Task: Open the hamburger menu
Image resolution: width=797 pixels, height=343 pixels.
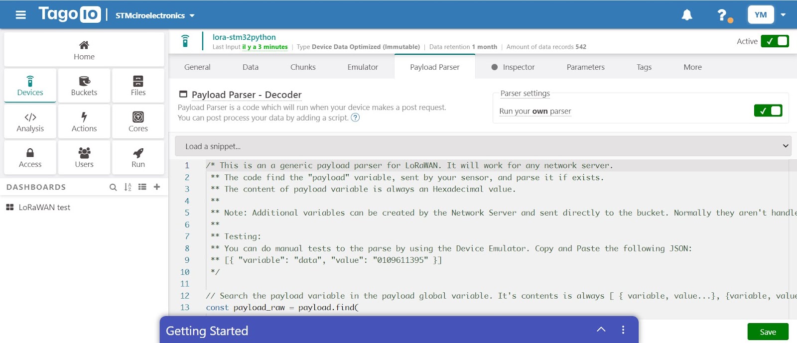Action: (x=20, y=15)
